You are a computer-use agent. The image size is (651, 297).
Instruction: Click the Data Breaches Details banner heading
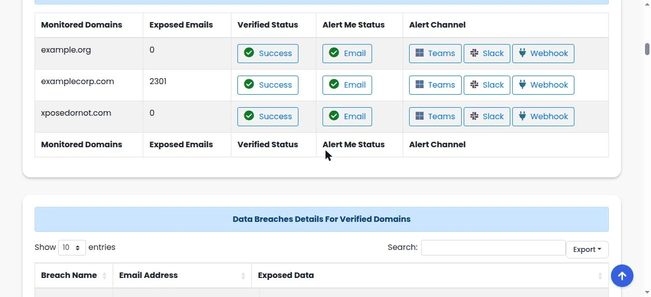point(321,219)
